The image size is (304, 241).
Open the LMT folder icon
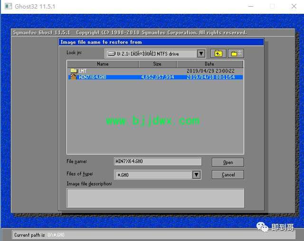pos(74,71)
